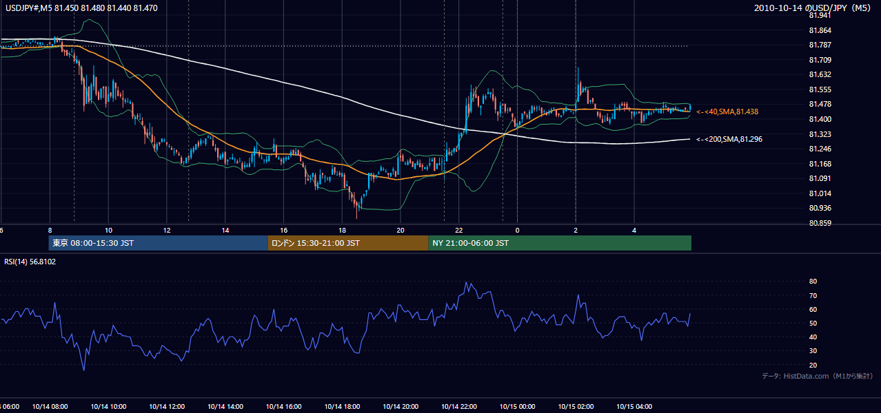Screen dimensions: 881x413
Task: Click the 10/14 14:00 time axis label
Action: coord(225,407)
